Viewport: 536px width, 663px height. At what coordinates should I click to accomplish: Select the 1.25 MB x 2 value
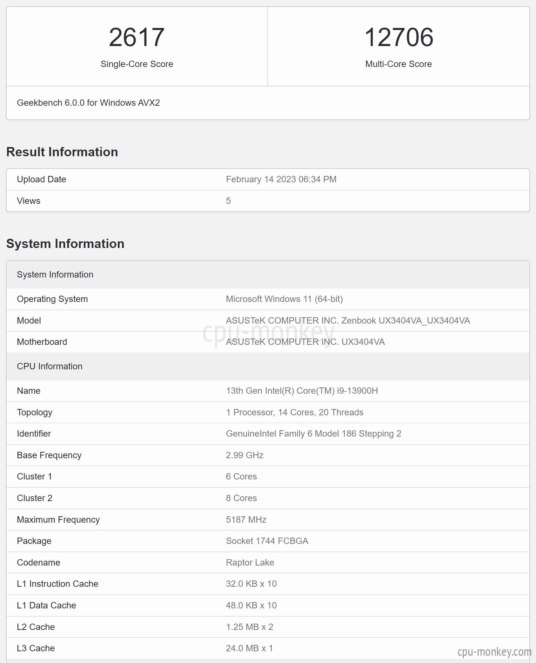point(250,627)
